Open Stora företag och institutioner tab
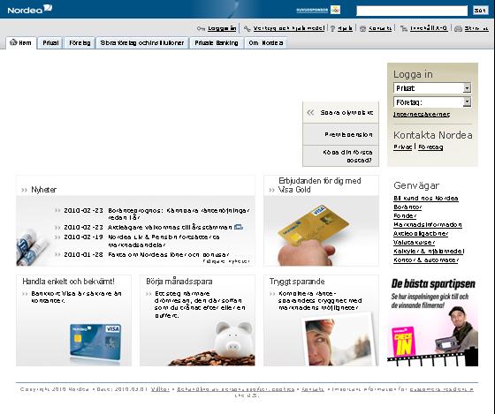Image resolution: width=495 pixels, height=414 pixels. pyautogui.click(x=142, y=43)
